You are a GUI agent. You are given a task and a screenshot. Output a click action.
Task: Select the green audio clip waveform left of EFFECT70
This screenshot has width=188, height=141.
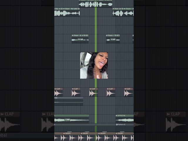[x=72, y=120]
